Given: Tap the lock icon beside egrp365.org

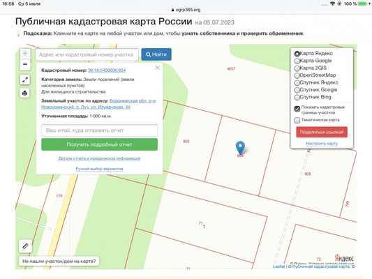Looking at the screenshot, I should coord(172,10).
